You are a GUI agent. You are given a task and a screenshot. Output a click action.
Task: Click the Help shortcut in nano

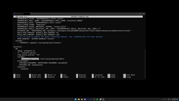pyautogui.click(x=17, y=75)
